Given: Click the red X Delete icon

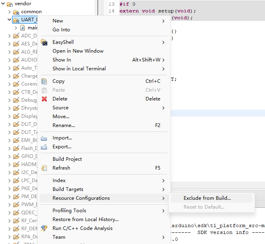Looking at the screenshot, I should tap(44, 99).
